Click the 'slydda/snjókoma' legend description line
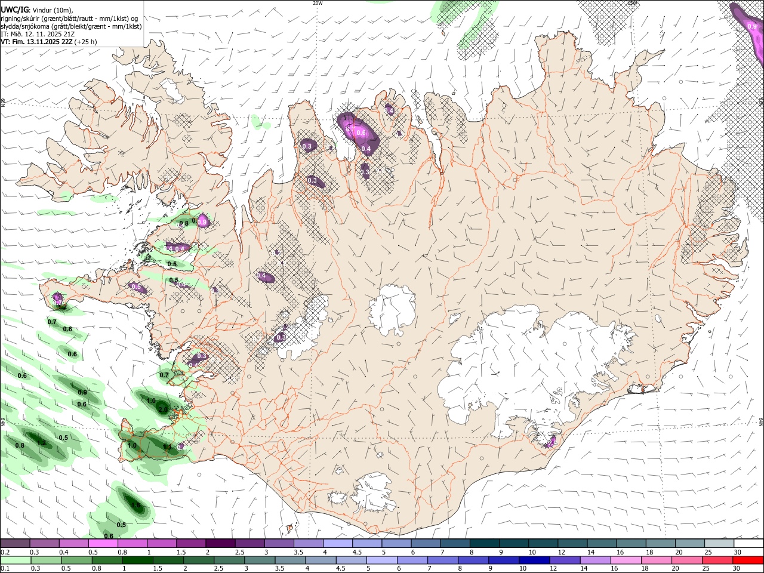 [71, 26]
